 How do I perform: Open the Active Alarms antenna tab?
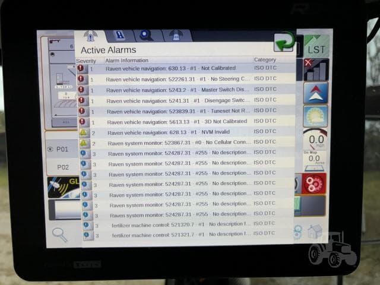tap(90, 36)
